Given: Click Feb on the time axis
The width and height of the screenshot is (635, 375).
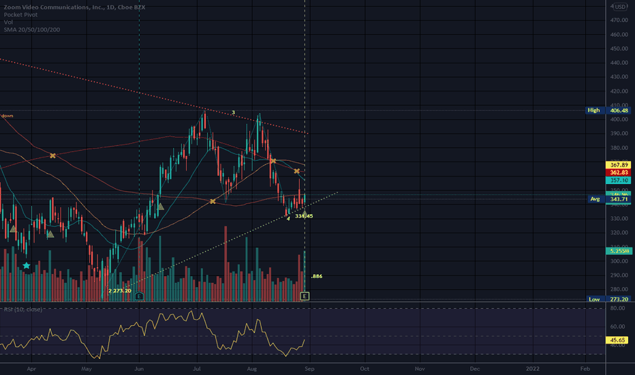Looking at the screenshot, I should 585,369.
